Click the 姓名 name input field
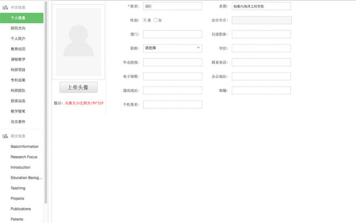Image resolution: width=356 pixels, height=223 pixels. pos(172,6)
